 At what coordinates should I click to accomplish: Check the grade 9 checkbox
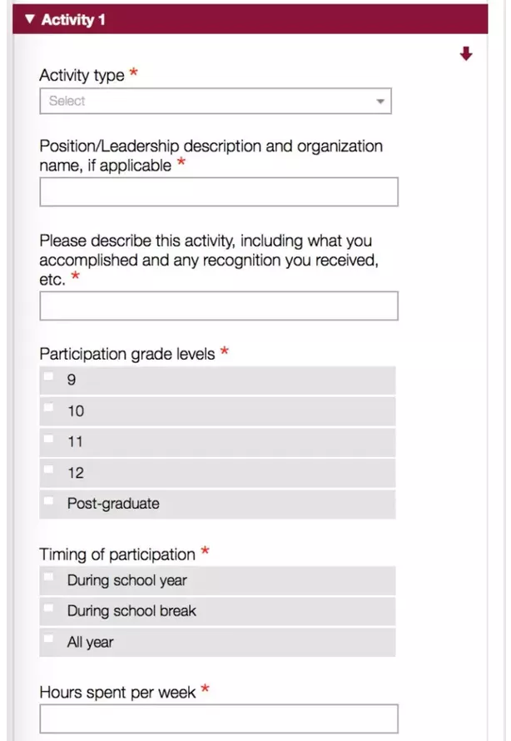click(x=49, y=377)
